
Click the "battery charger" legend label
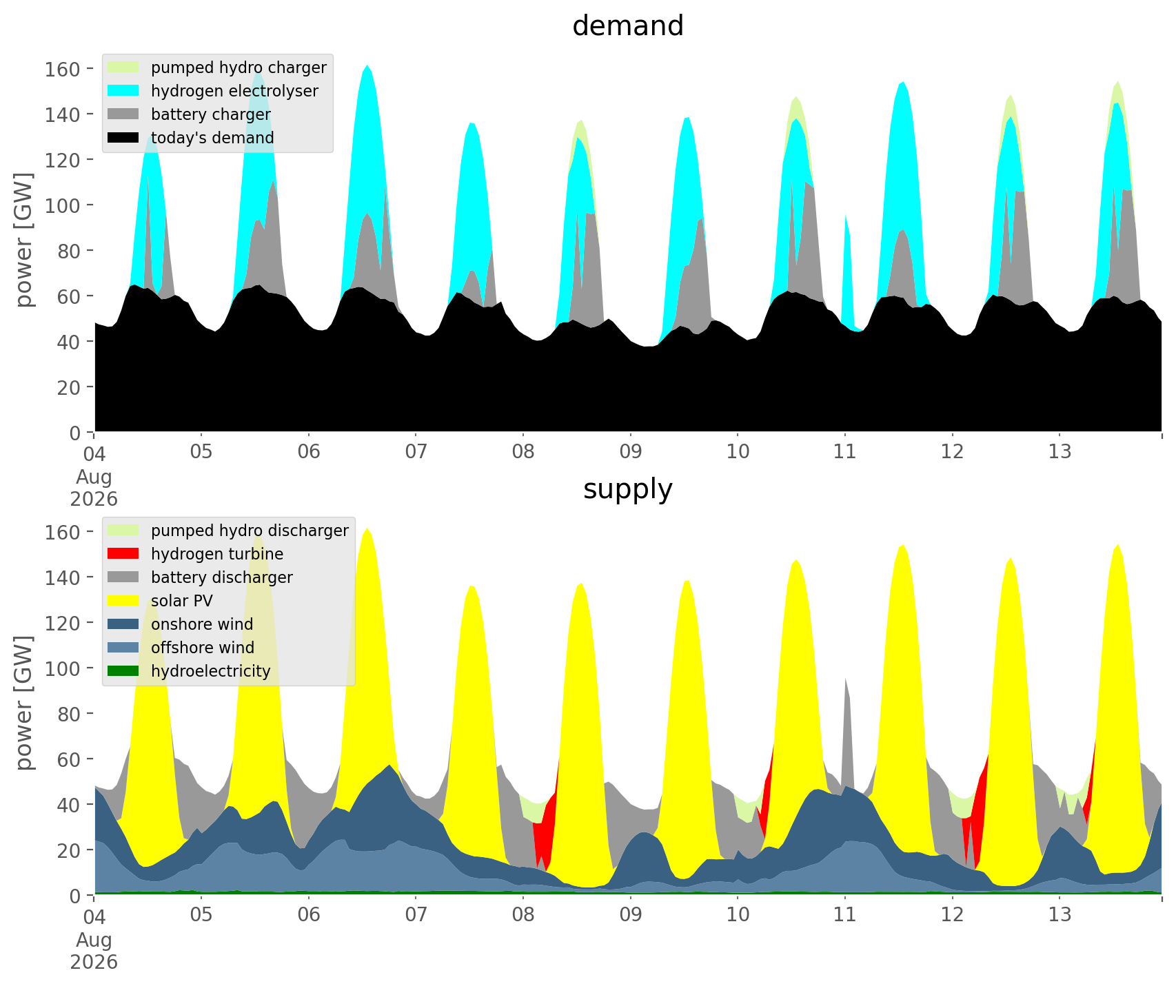coord(211,114)
